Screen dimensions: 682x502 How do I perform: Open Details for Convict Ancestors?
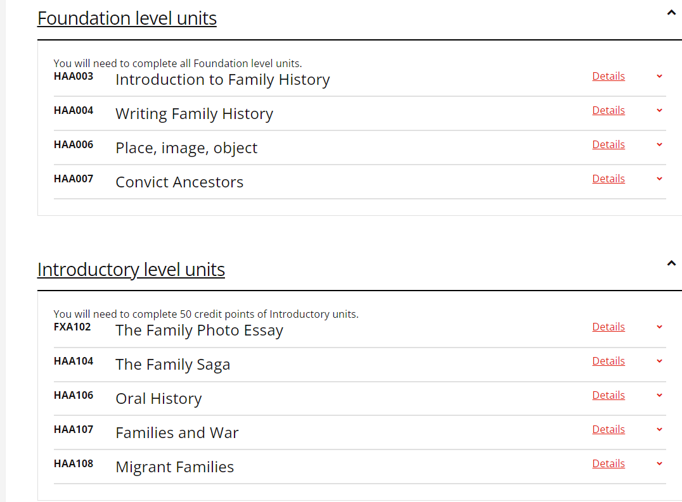608,179
